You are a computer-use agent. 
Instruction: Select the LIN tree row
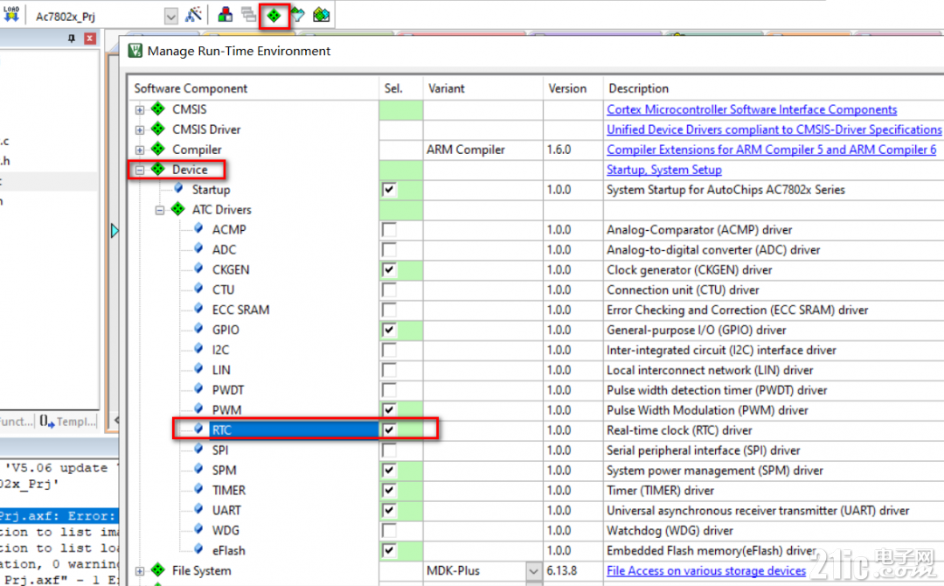[x=221, y=370]
